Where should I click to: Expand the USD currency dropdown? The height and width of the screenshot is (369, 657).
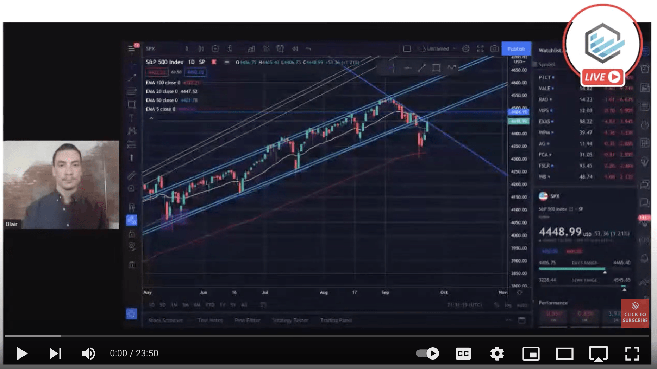click(519, 62)
